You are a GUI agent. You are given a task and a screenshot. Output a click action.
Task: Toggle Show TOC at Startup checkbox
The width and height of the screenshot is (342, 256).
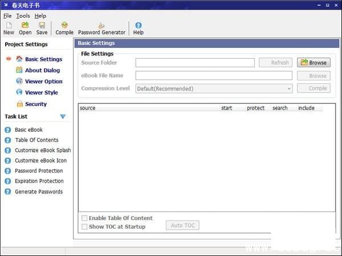coord(85,227)
